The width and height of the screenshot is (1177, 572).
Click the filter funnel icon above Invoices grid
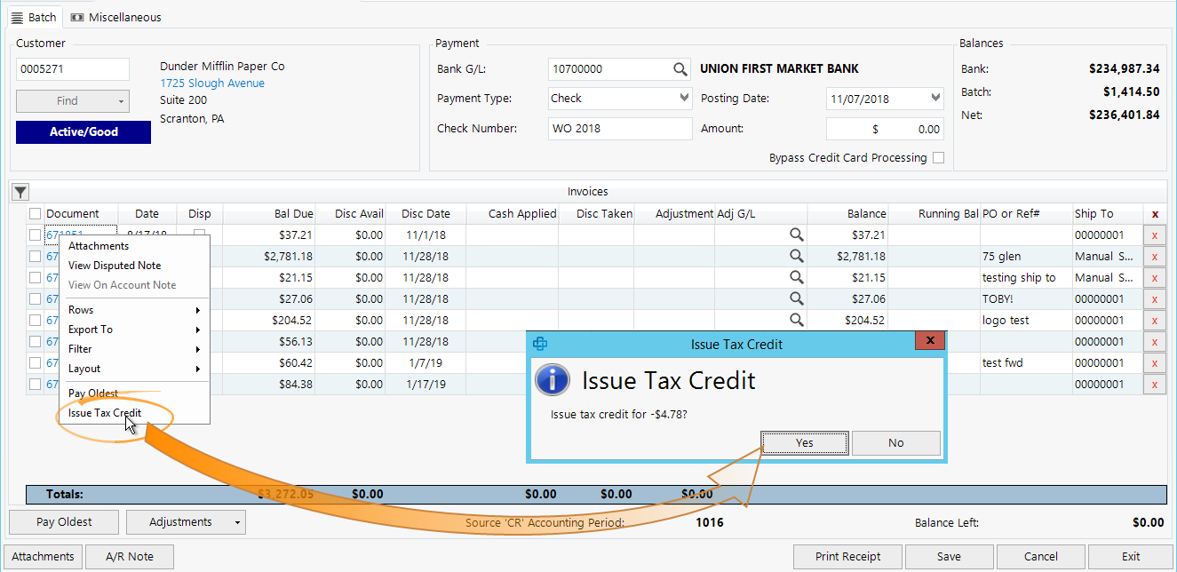pos(20,192)
